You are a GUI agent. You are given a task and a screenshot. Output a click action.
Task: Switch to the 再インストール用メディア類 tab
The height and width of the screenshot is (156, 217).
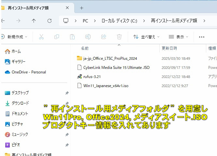28,8
